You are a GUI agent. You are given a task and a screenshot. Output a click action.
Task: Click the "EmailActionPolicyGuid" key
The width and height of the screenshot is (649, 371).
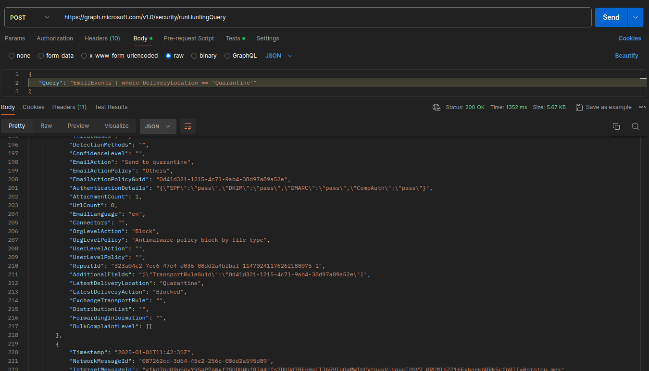click(x=109, y=179)
